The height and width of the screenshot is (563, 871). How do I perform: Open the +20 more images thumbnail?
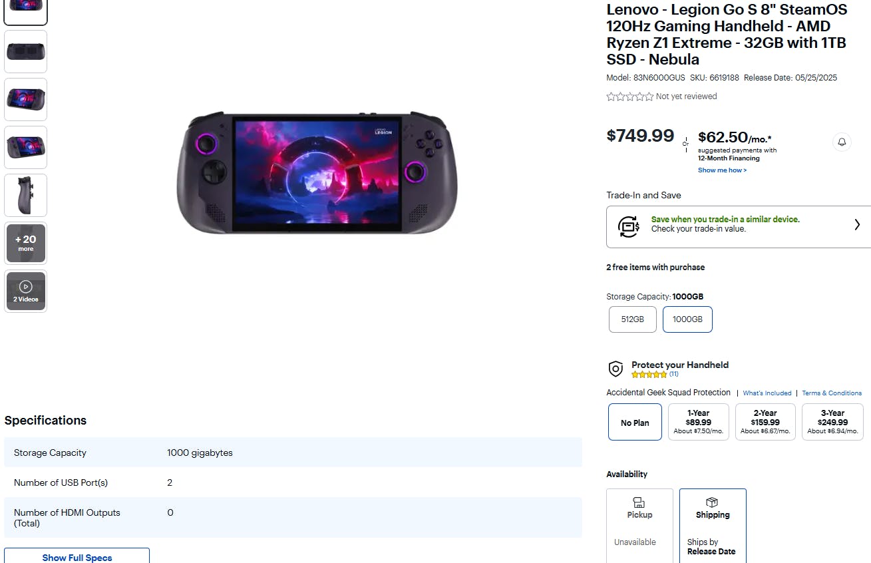pos(26,243)
